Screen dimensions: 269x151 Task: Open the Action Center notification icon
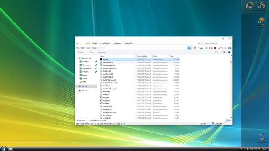[x=264, y=149]
